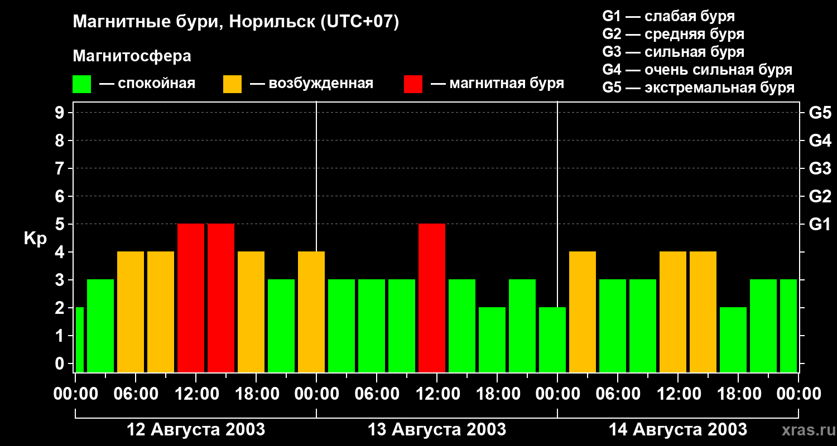The image size is (837, 446).
Task: Click the 12:00 tick label for 12 August
Action: pyautogui.click(x=196, y=394)
